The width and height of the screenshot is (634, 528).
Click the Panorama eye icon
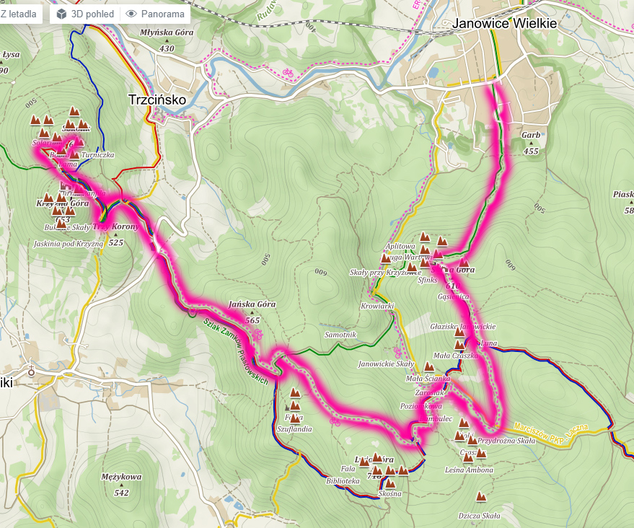pyautogui.click(x=131, y=14)
